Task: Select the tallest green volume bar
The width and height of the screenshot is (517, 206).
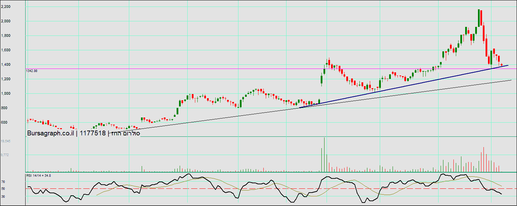Action: click(325, 155)
